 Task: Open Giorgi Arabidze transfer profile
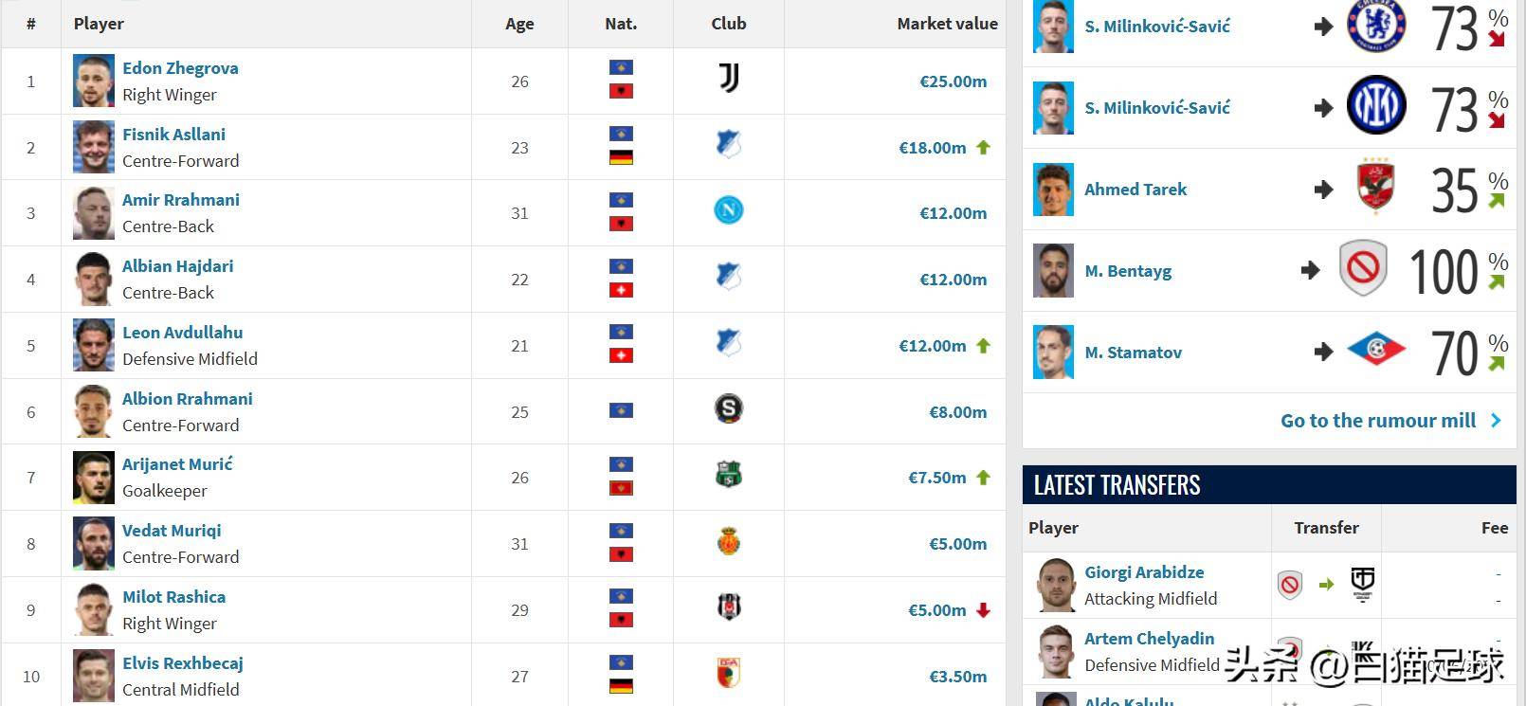tap(1144, 572)
